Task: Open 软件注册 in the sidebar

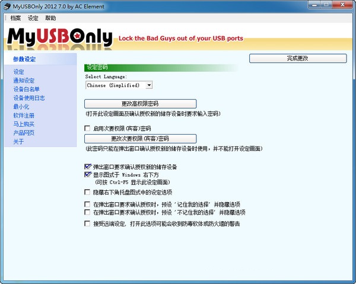Action: (24, 116)
